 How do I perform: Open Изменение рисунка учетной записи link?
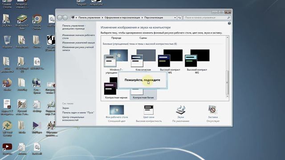tap(78, 48)
